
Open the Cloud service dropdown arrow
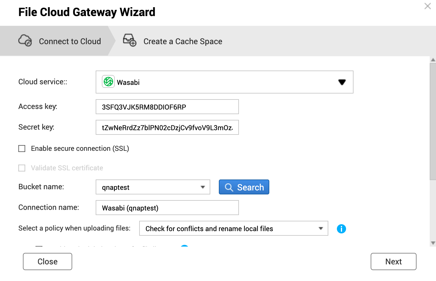tap(342, 82)
